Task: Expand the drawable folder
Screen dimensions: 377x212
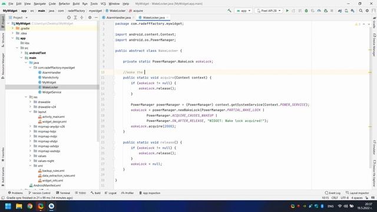Action: click(30, 102)
